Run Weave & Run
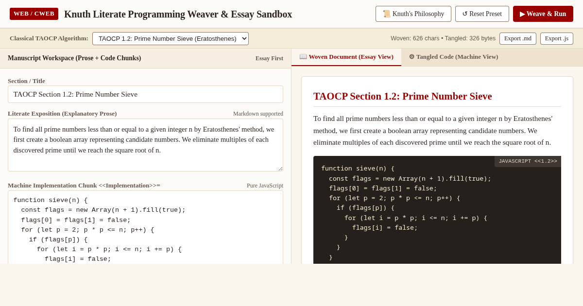Image resolution: width=583 pixels, height=306 pixels. click(543, 14)
